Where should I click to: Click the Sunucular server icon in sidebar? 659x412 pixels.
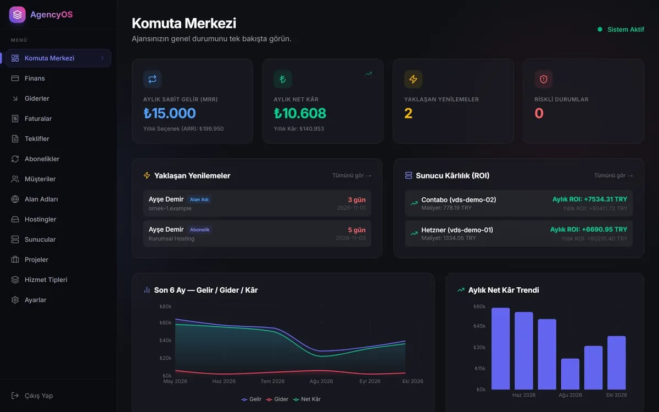tap(15, 240)
